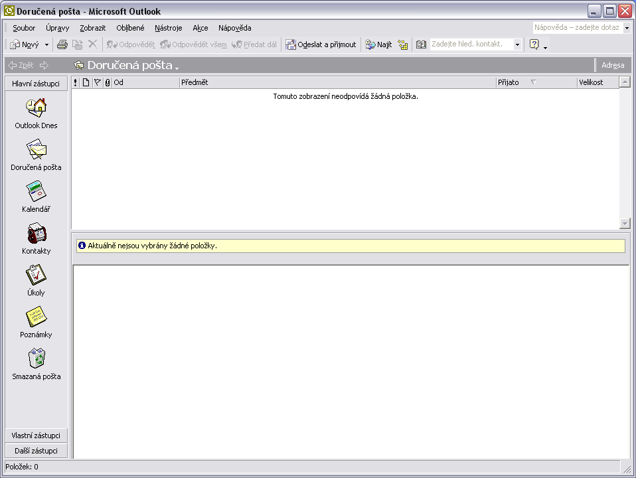Click Položek: 0 status bar text
Screen dimensions: 636x478
[x=22, y=467]
